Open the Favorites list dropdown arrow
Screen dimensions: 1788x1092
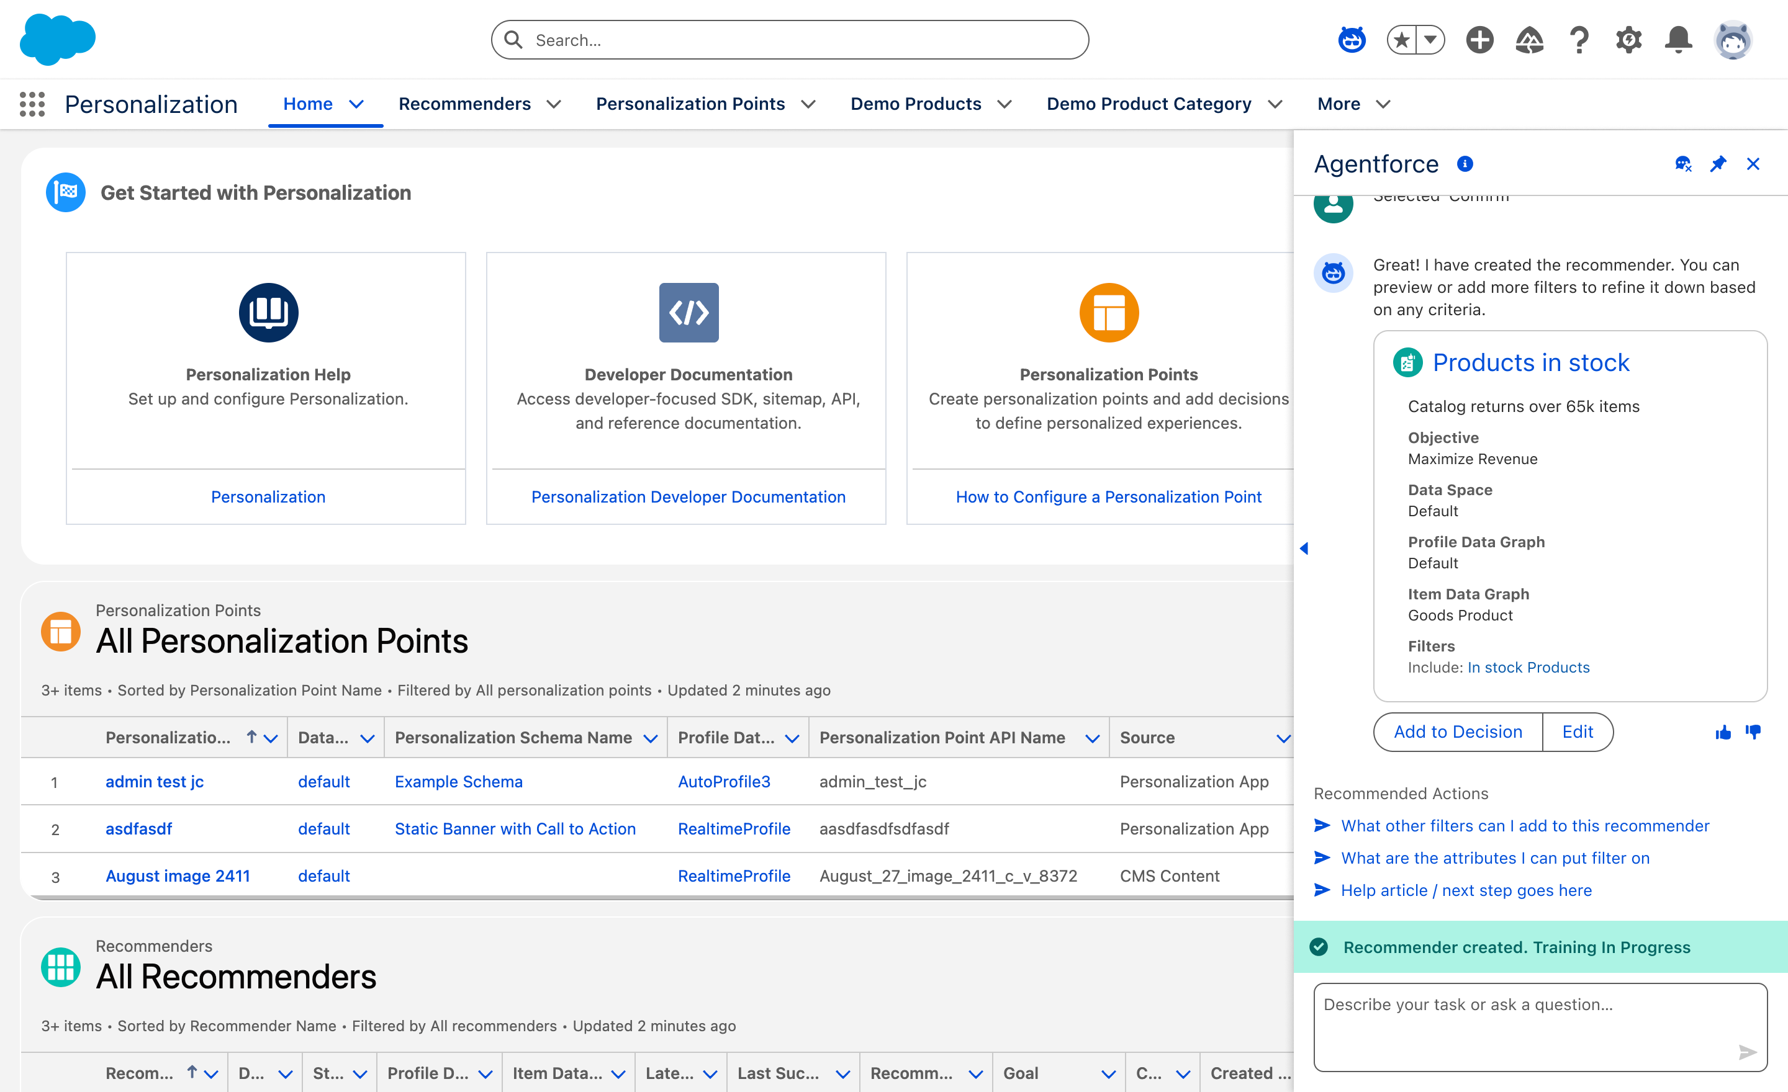click(x=1430, y=40)
